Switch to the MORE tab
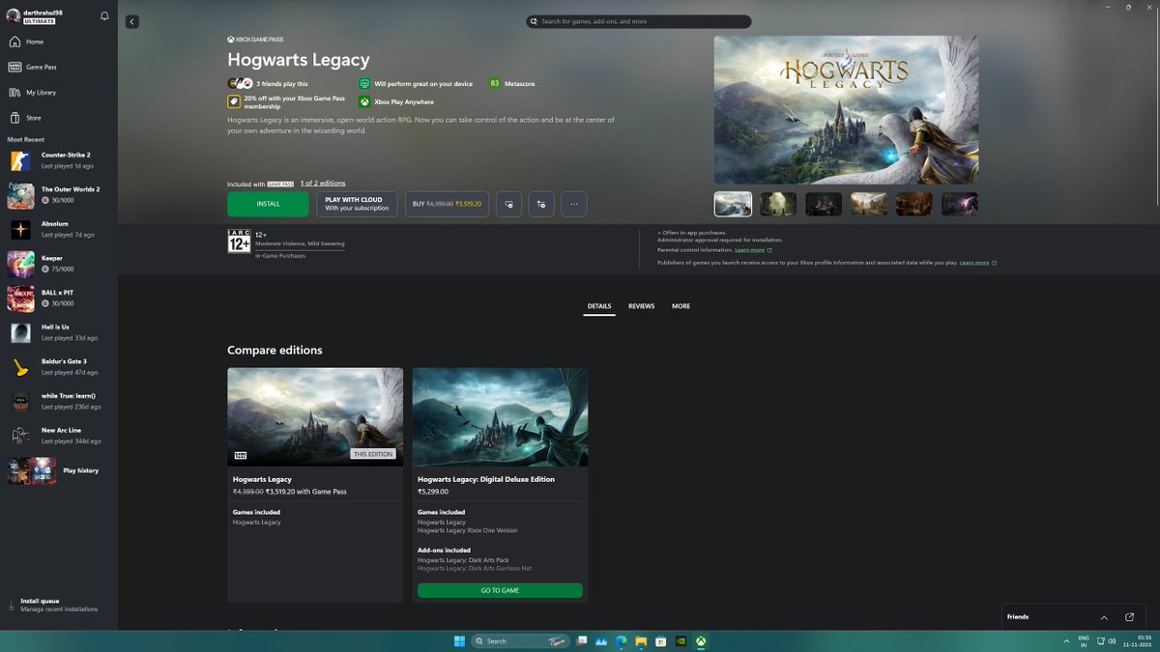Viewport: 1160px width, 652px height. click(x=681, y=306)
